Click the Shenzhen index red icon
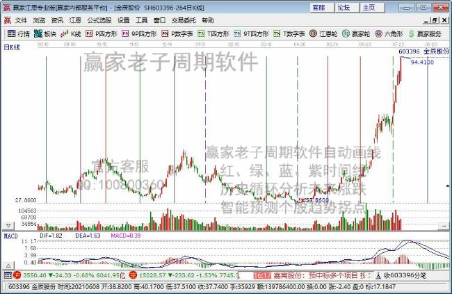 133,275
